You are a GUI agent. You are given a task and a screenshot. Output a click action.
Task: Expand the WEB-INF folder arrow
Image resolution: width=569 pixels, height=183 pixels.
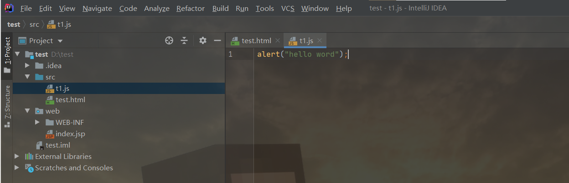(x=38, y=122)
